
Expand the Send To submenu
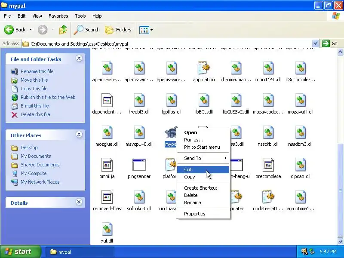[203, 158]
